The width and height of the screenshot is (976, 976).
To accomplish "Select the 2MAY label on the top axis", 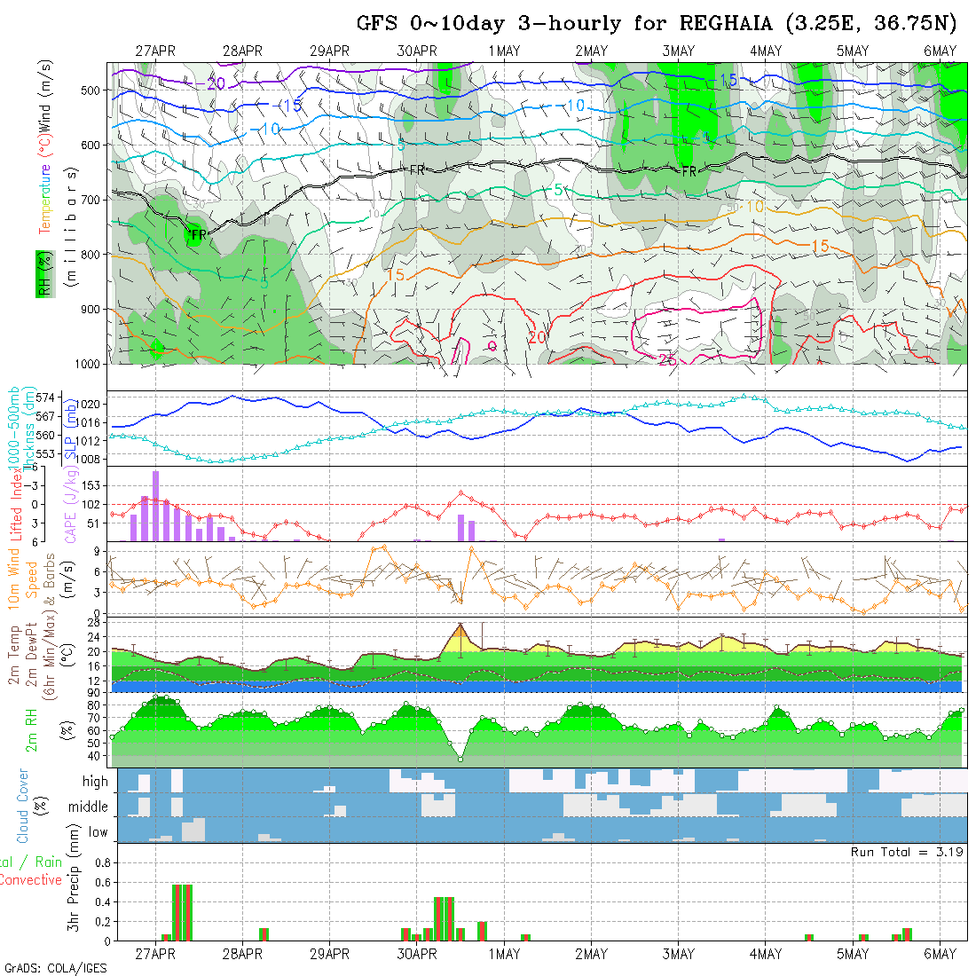I will 591,51.
